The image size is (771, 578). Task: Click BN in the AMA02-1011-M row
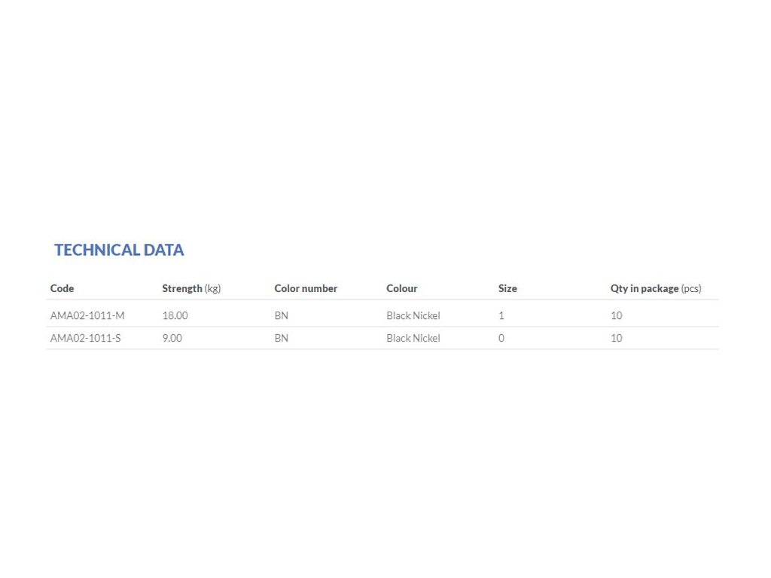coord(282,315)
